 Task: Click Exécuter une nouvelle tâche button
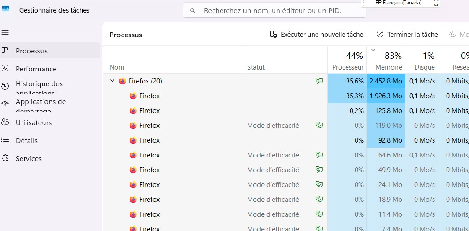(317, 35)
